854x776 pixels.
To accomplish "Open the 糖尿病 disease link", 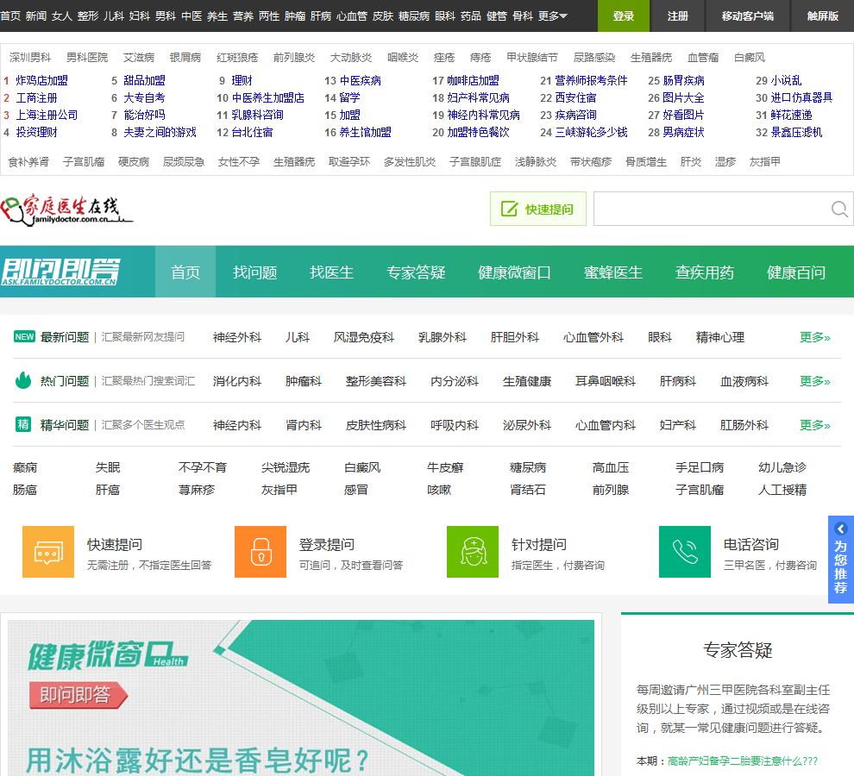I will (x=528, y=467).
